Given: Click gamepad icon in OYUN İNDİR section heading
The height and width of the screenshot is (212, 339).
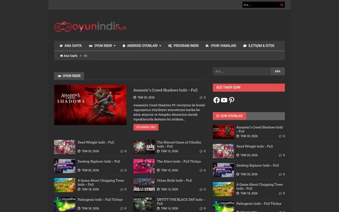Looking at the screenshot, I should point(59,76).
